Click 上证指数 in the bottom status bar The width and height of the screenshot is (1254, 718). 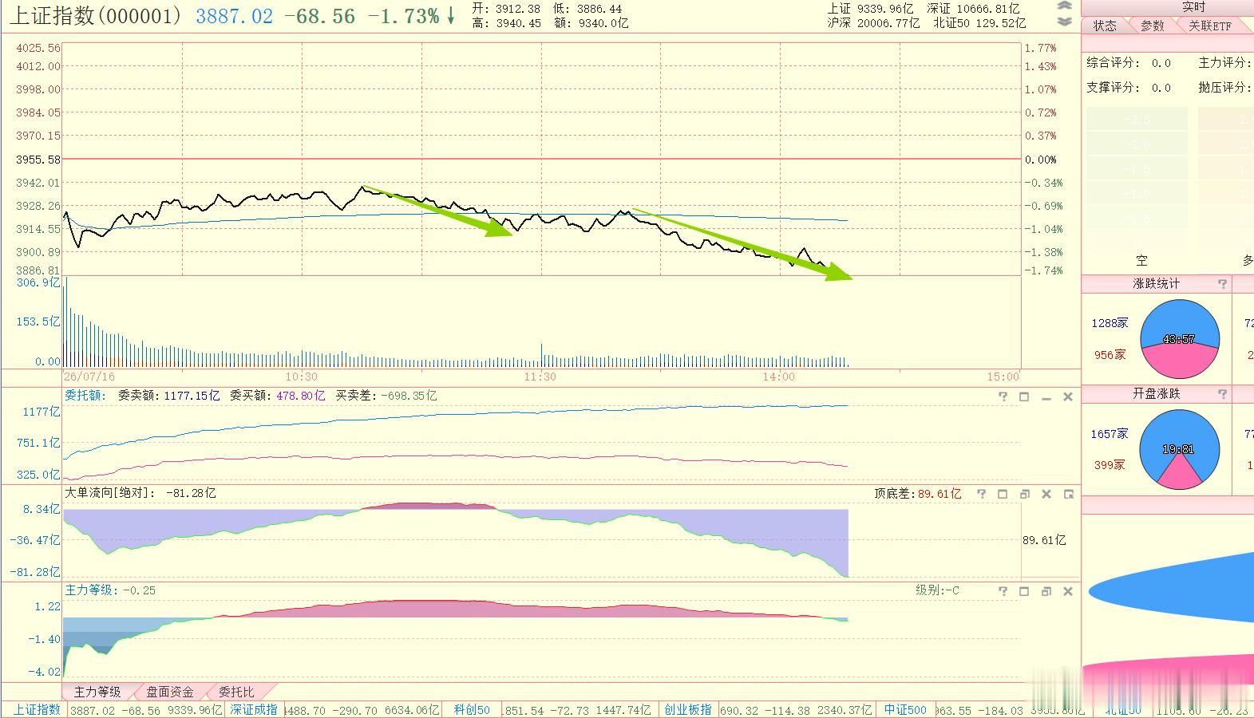tap(37, 710)
